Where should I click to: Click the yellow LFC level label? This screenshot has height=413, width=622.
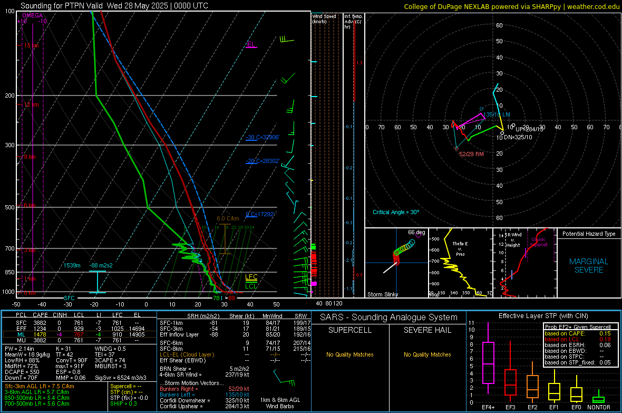[251, 277]
